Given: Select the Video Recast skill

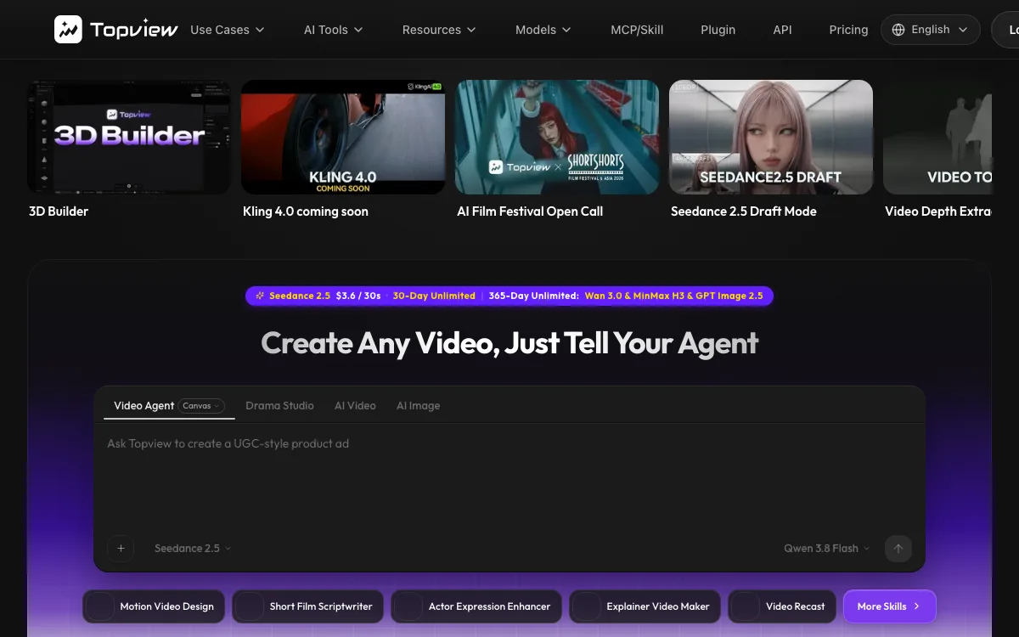Looking at the screenshot, I should tap(782, 606).
